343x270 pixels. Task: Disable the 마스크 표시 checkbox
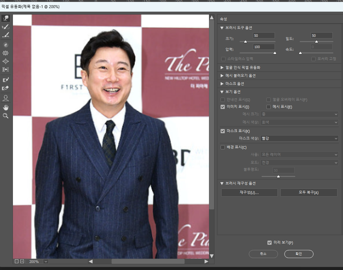tap(223, 131)
